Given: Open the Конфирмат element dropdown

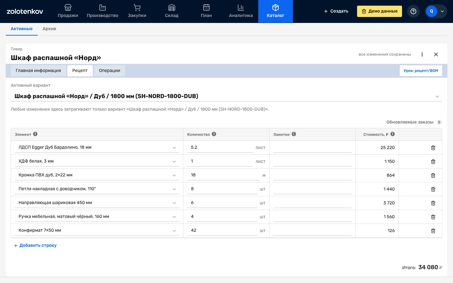Looking at the screenshot, I should [97, 230].
